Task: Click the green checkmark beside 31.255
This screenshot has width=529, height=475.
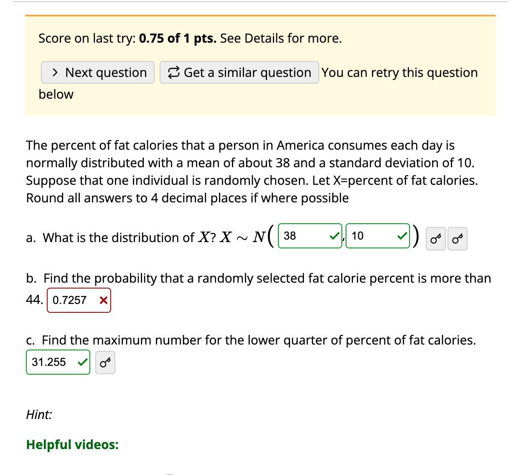Action: [83, 362]
